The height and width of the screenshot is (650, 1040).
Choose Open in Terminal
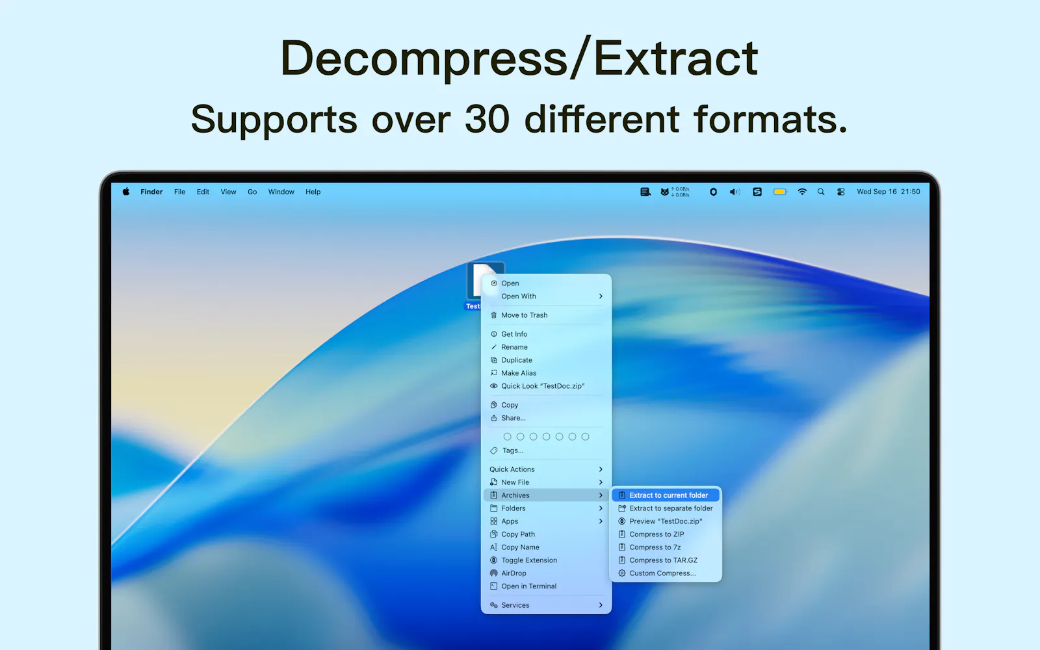[546, 586]
